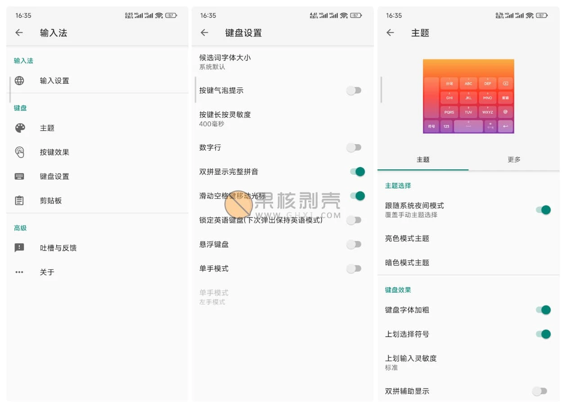Open 主题 via the palette icon

coord(20,128)
